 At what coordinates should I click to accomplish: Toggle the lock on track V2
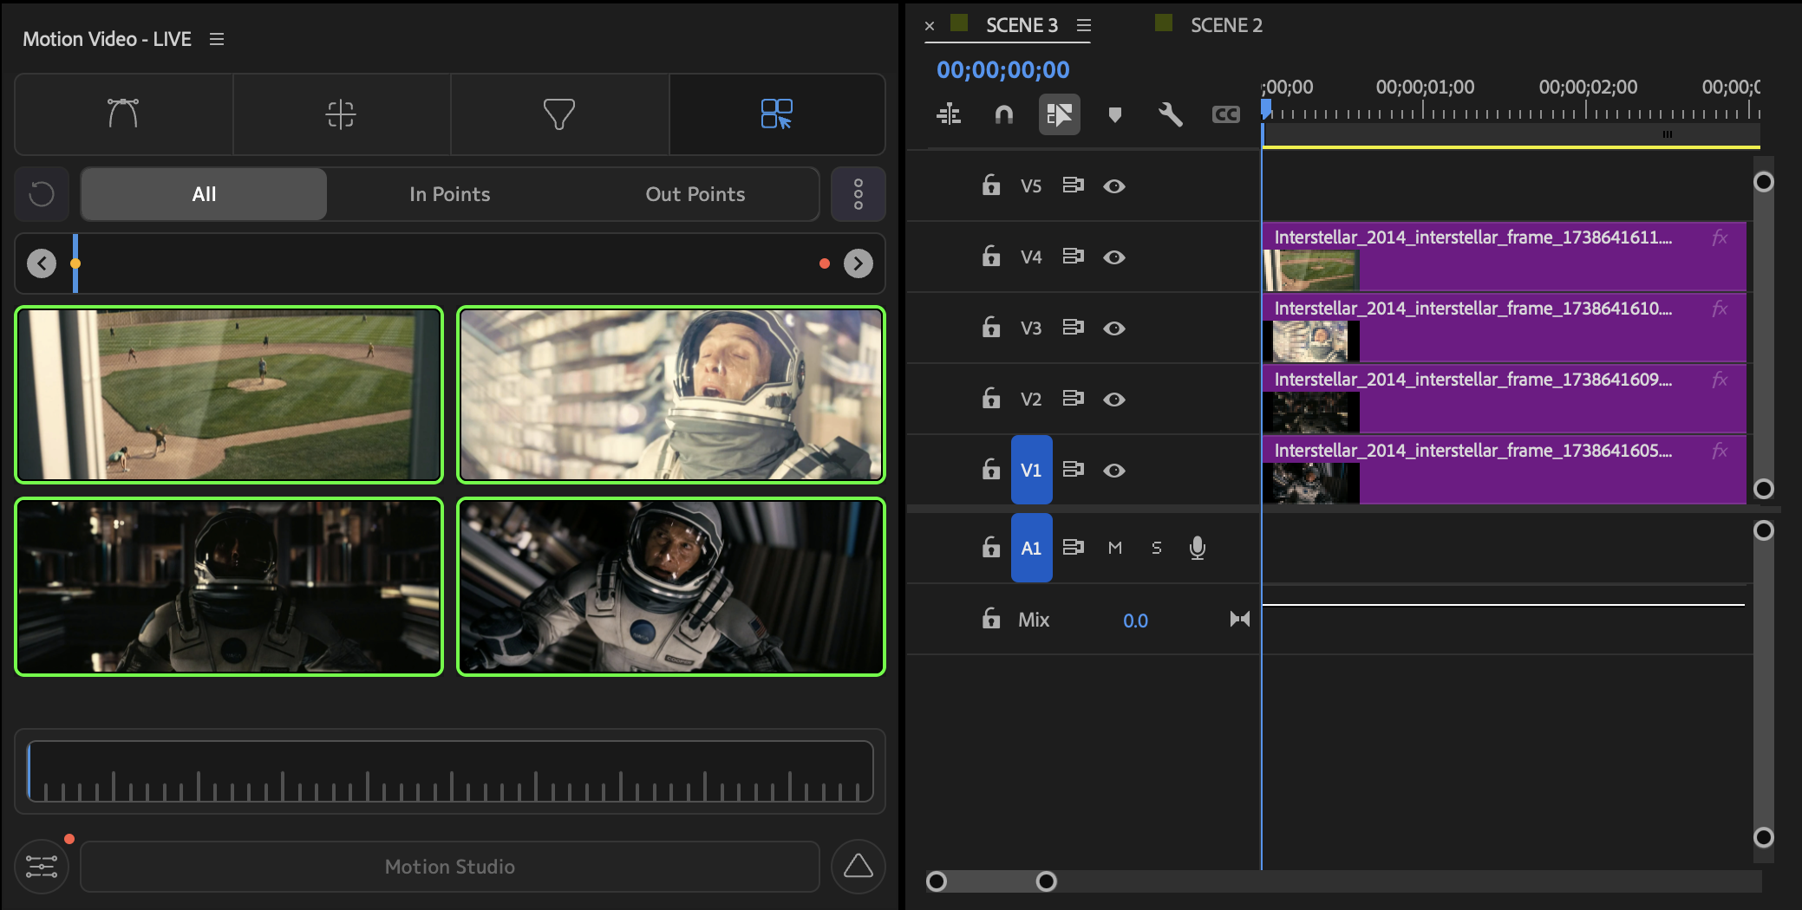point(990,399)
